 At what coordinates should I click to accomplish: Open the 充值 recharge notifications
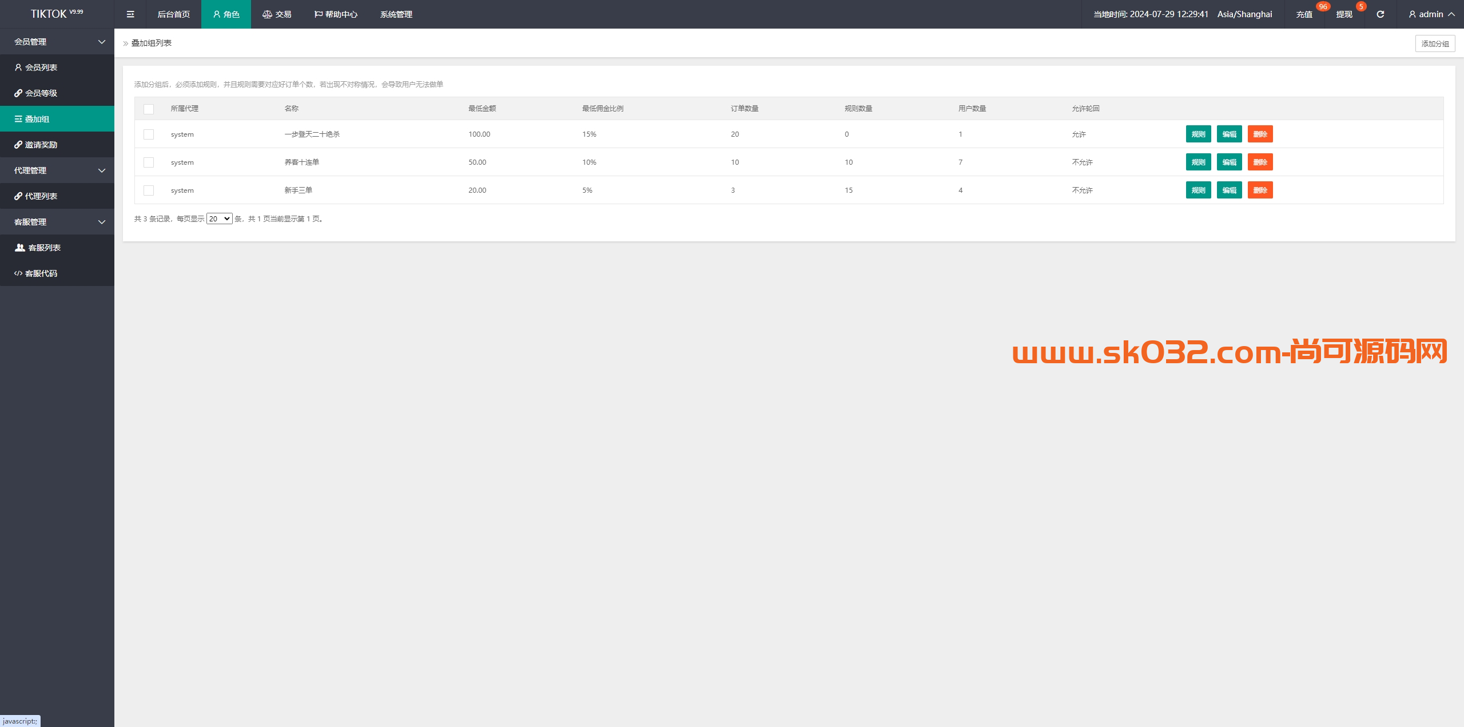coord(1304,14)
